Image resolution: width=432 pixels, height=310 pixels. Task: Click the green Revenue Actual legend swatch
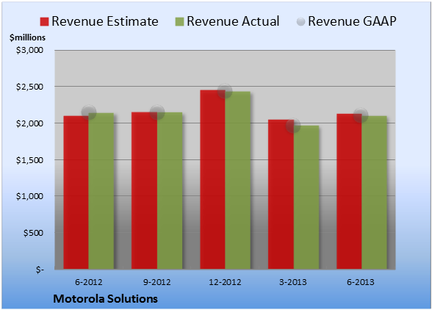tap(179, 21)
